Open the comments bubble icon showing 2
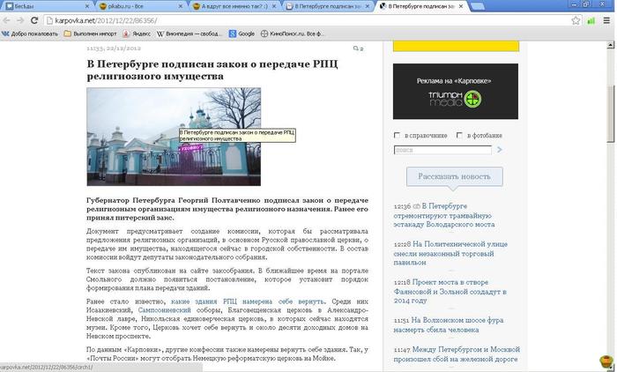This screenshot has height=372, width=617. coord(358,48)
